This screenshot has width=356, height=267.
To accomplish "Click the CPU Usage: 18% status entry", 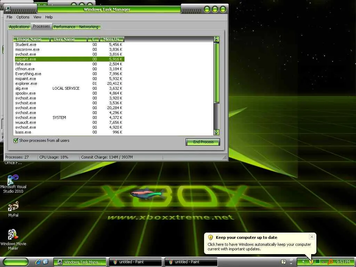I will coord(54,157).
